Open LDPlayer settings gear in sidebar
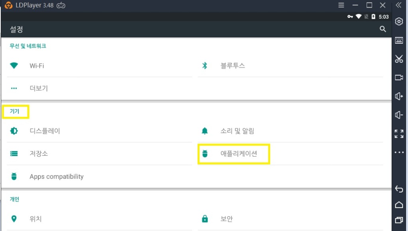Screen dimensions: 408x231 coord(399,21)
